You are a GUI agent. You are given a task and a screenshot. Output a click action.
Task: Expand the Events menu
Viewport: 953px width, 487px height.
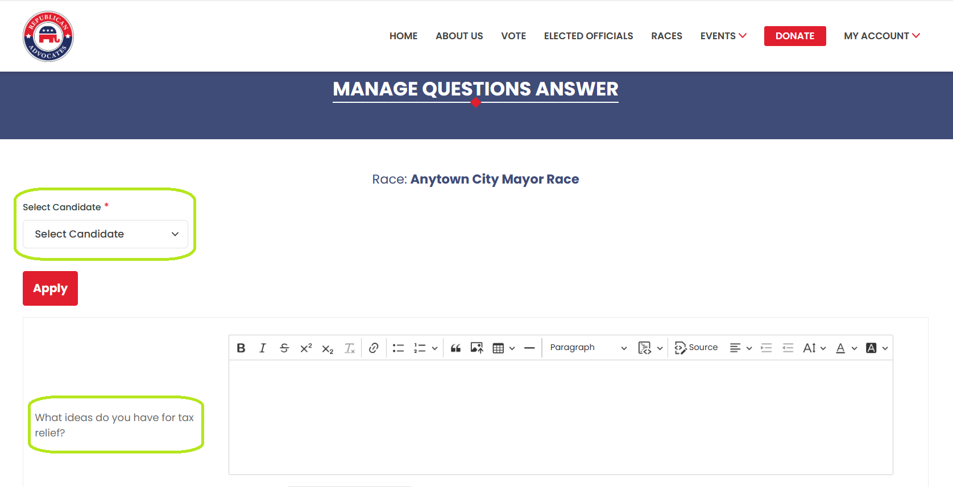coord(723,36)
